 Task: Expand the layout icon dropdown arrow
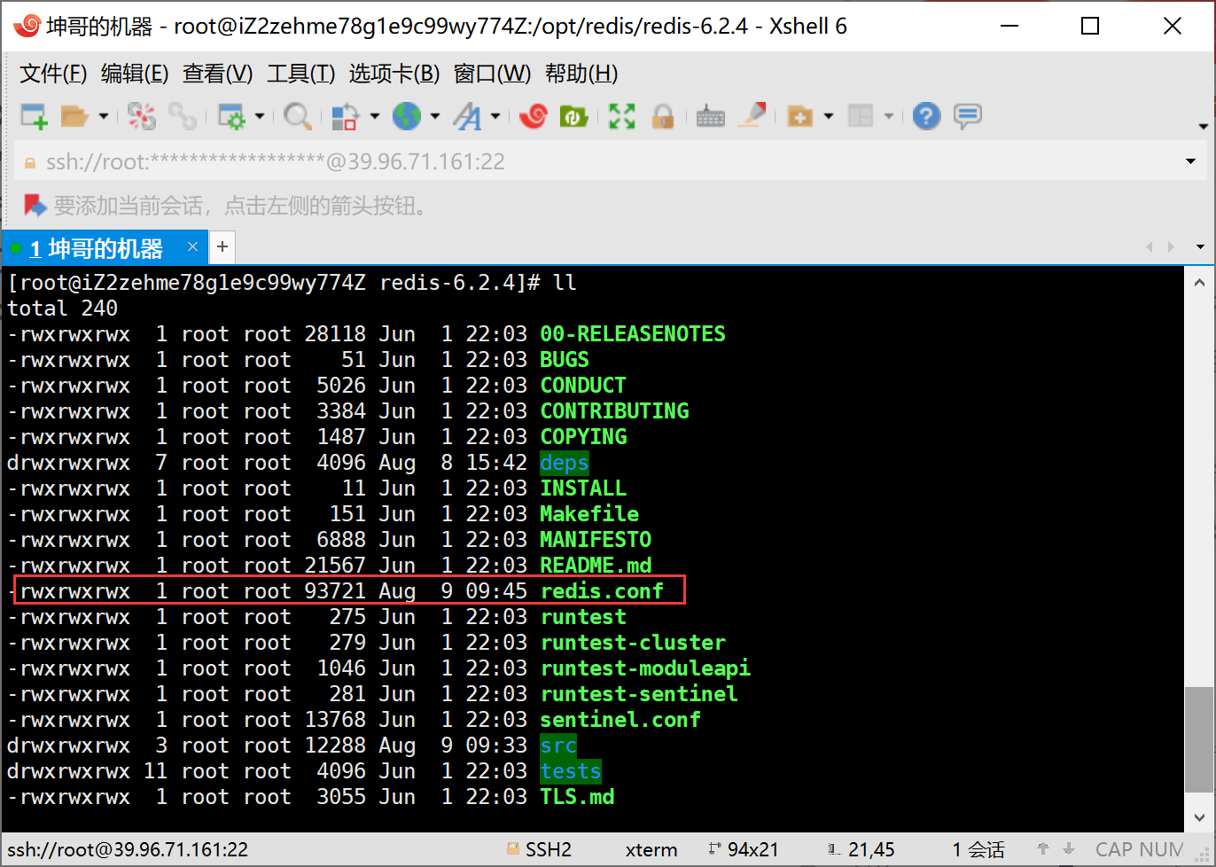point(888,116)
